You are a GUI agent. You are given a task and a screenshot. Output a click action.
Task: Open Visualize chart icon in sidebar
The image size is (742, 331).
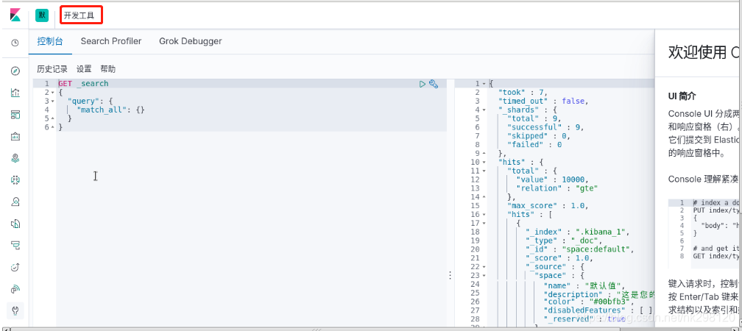15,93
